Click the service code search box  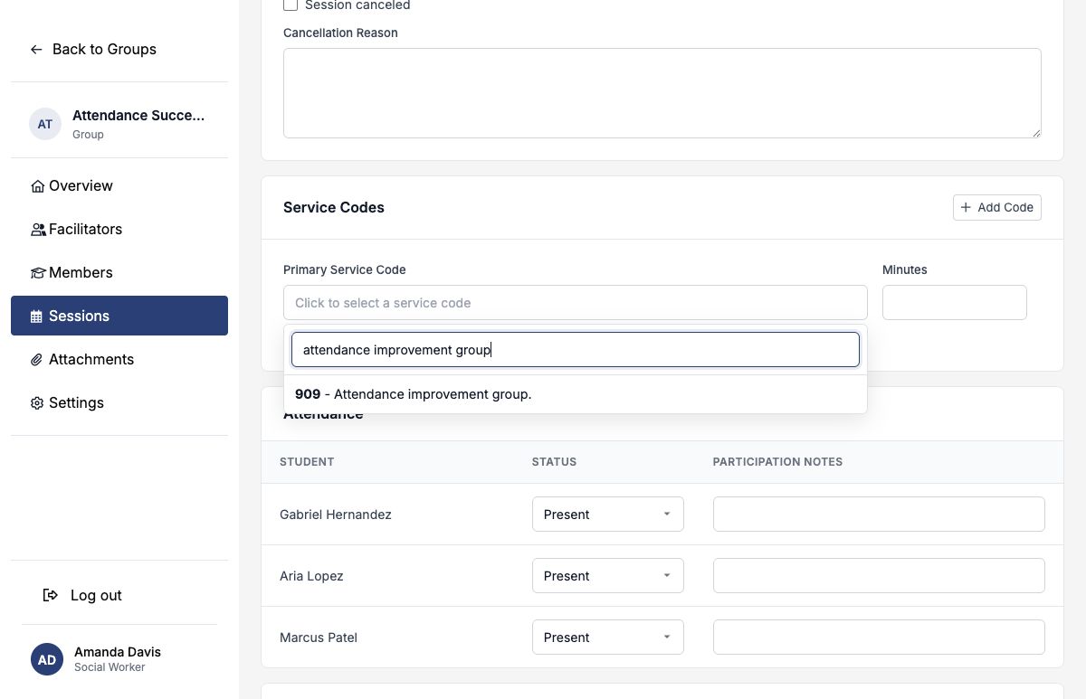tap(576, 350)
